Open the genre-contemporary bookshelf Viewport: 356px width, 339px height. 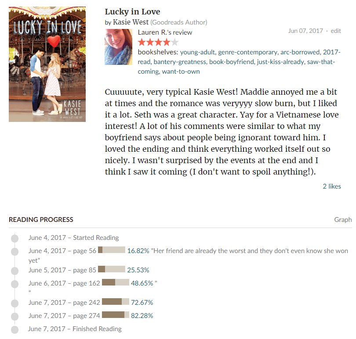[x=247, y=52]
